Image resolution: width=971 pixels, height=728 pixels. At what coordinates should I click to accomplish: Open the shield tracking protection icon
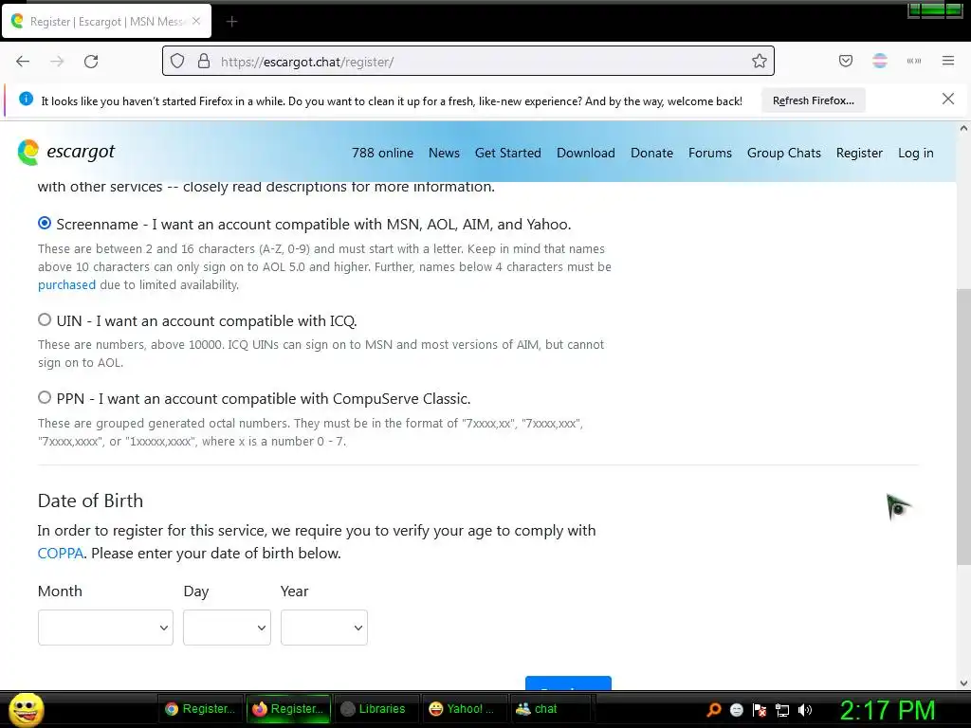(x=177, y=62)
